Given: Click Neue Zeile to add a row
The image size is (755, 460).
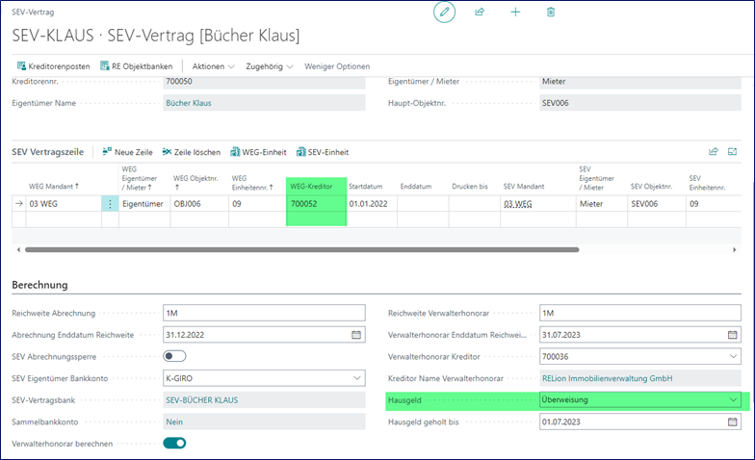Looking at the screenshot, I should pos(126,152).
